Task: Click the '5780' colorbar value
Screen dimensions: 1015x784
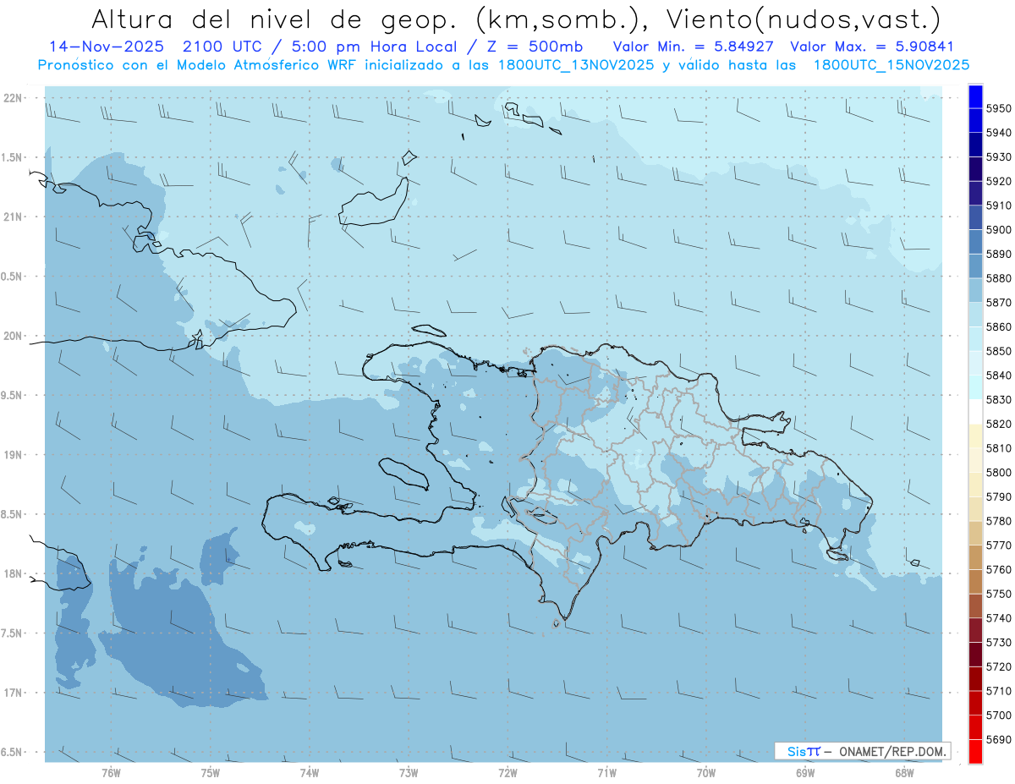Action: (x=999, y=521)
